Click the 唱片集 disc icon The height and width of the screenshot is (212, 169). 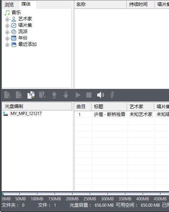click(x=14, y=25)
